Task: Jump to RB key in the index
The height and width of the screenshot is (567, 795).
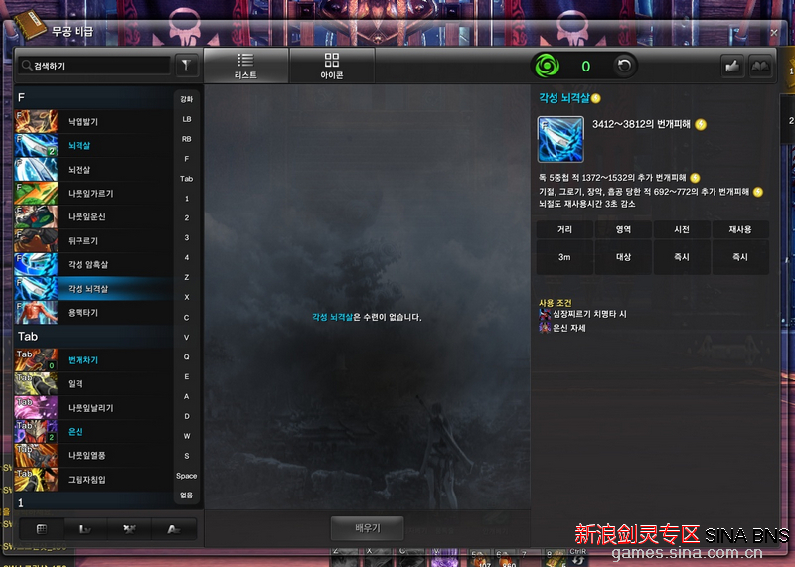Action: (187, 139)
